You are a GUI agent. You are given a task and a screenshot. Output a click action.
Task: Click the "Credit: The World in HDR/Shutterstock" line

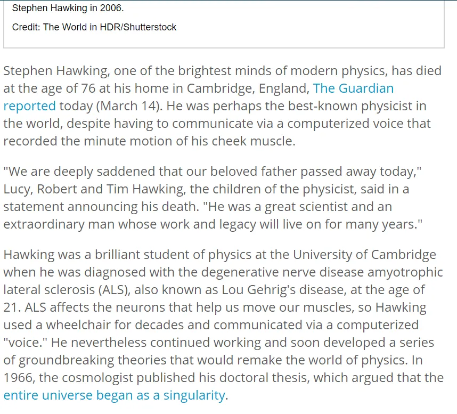(x=94, y=27)
